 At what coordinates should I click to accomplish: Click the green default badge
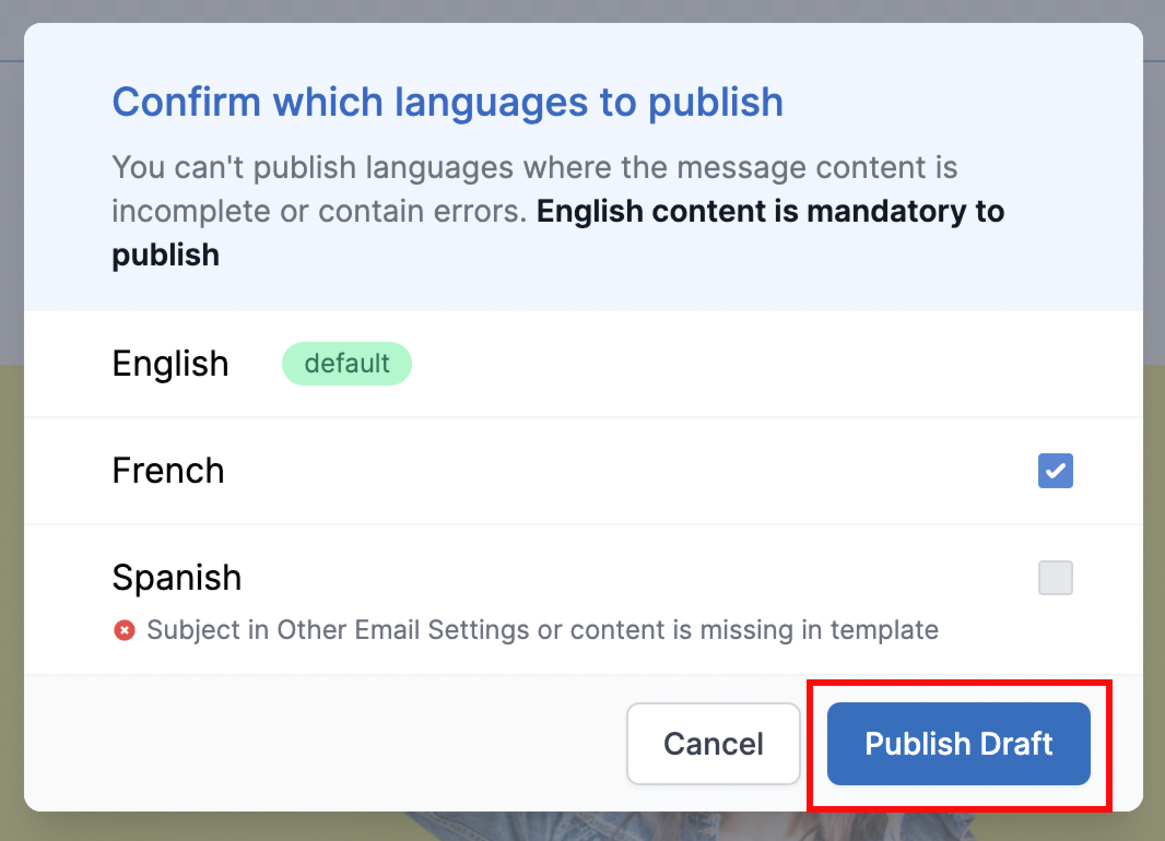tap(346, 364)
